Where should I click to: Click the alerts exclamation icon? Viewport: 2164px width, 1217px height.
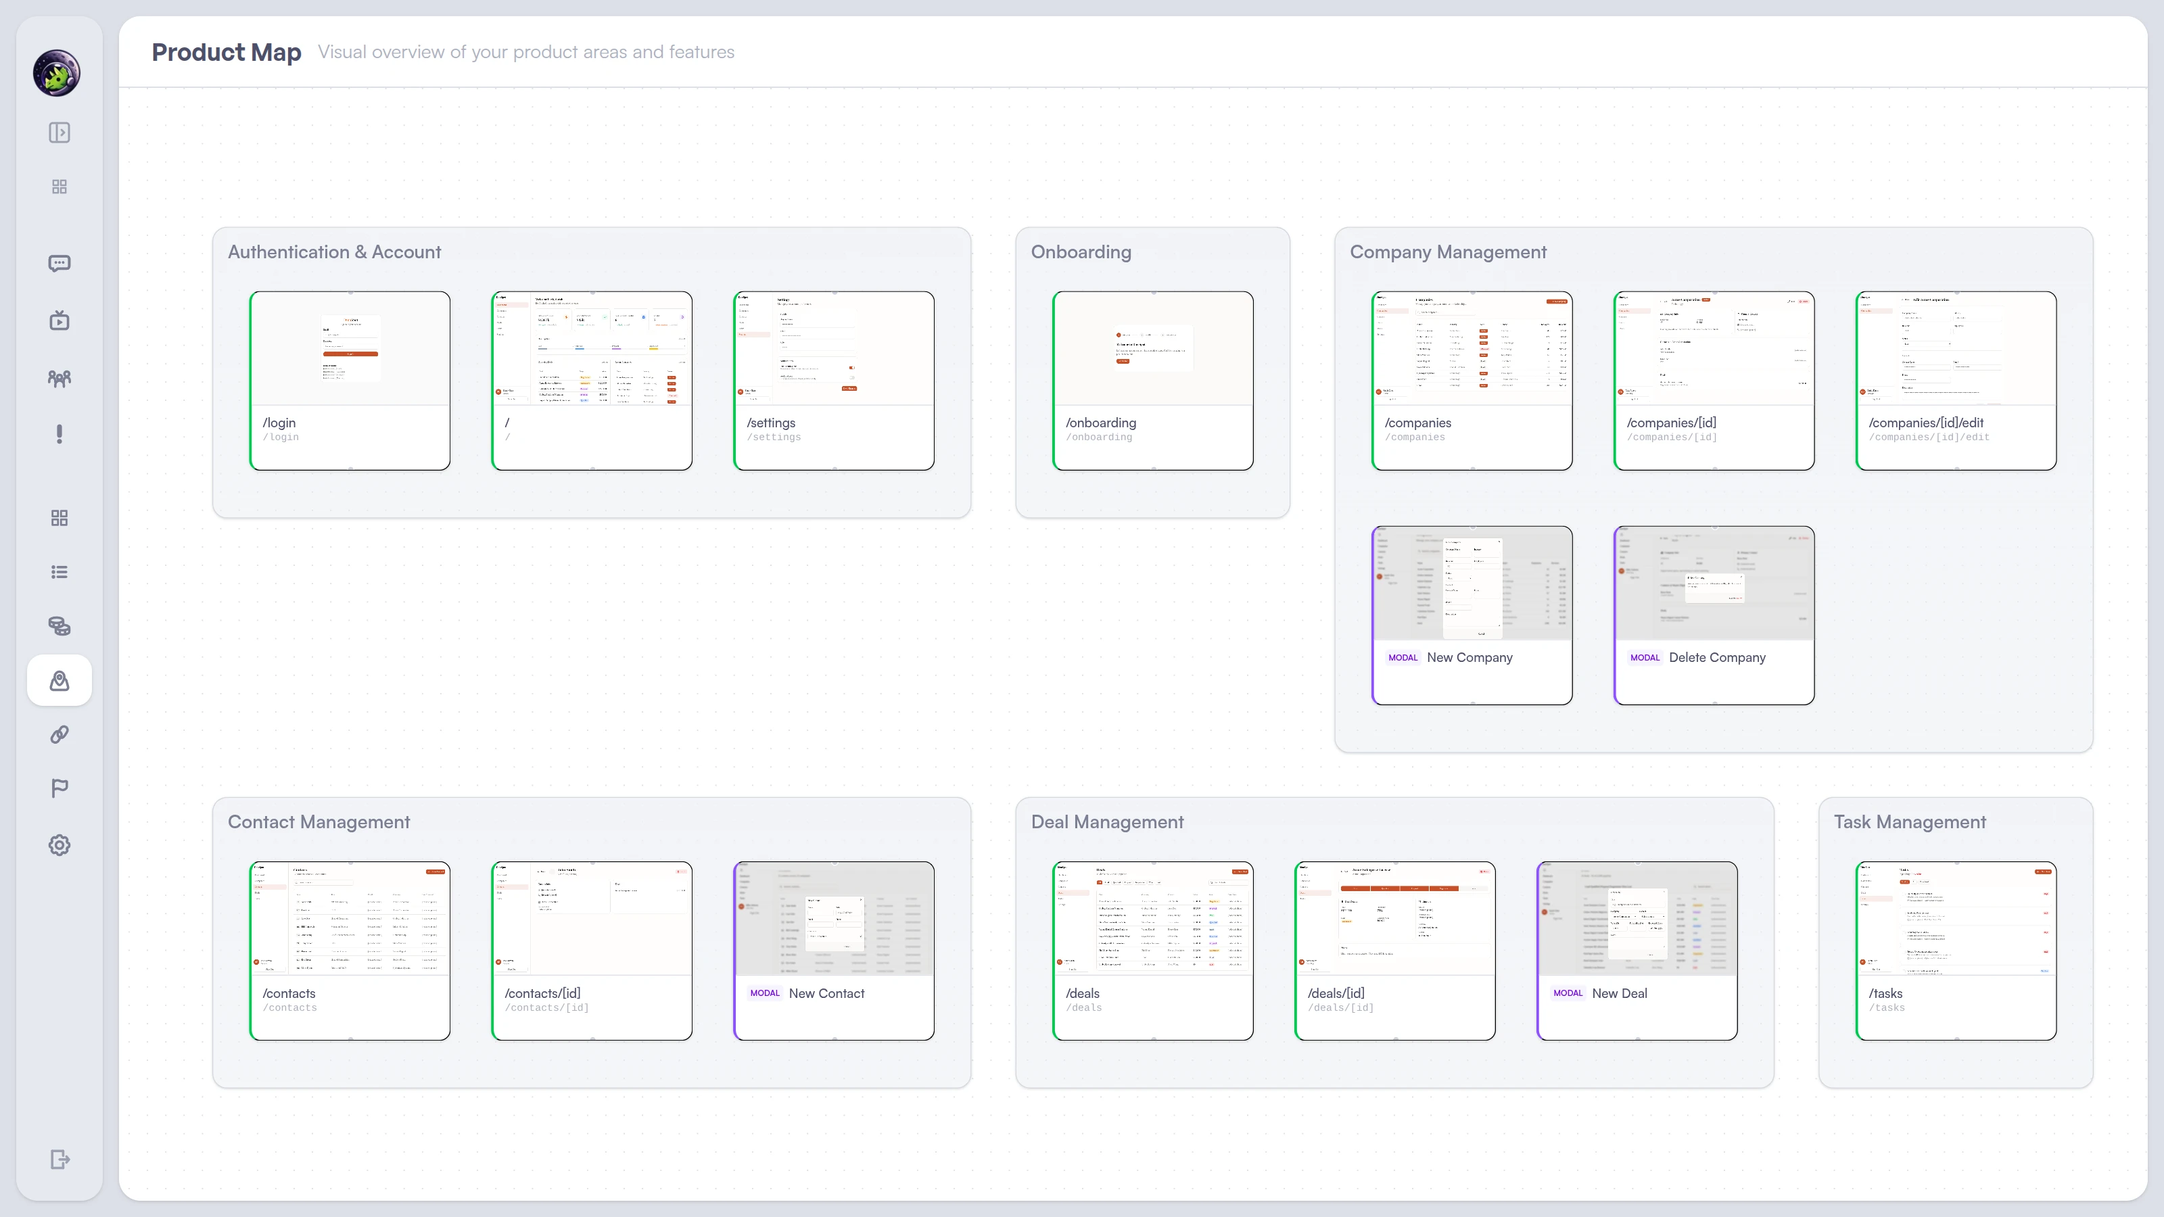coord(59,434)
